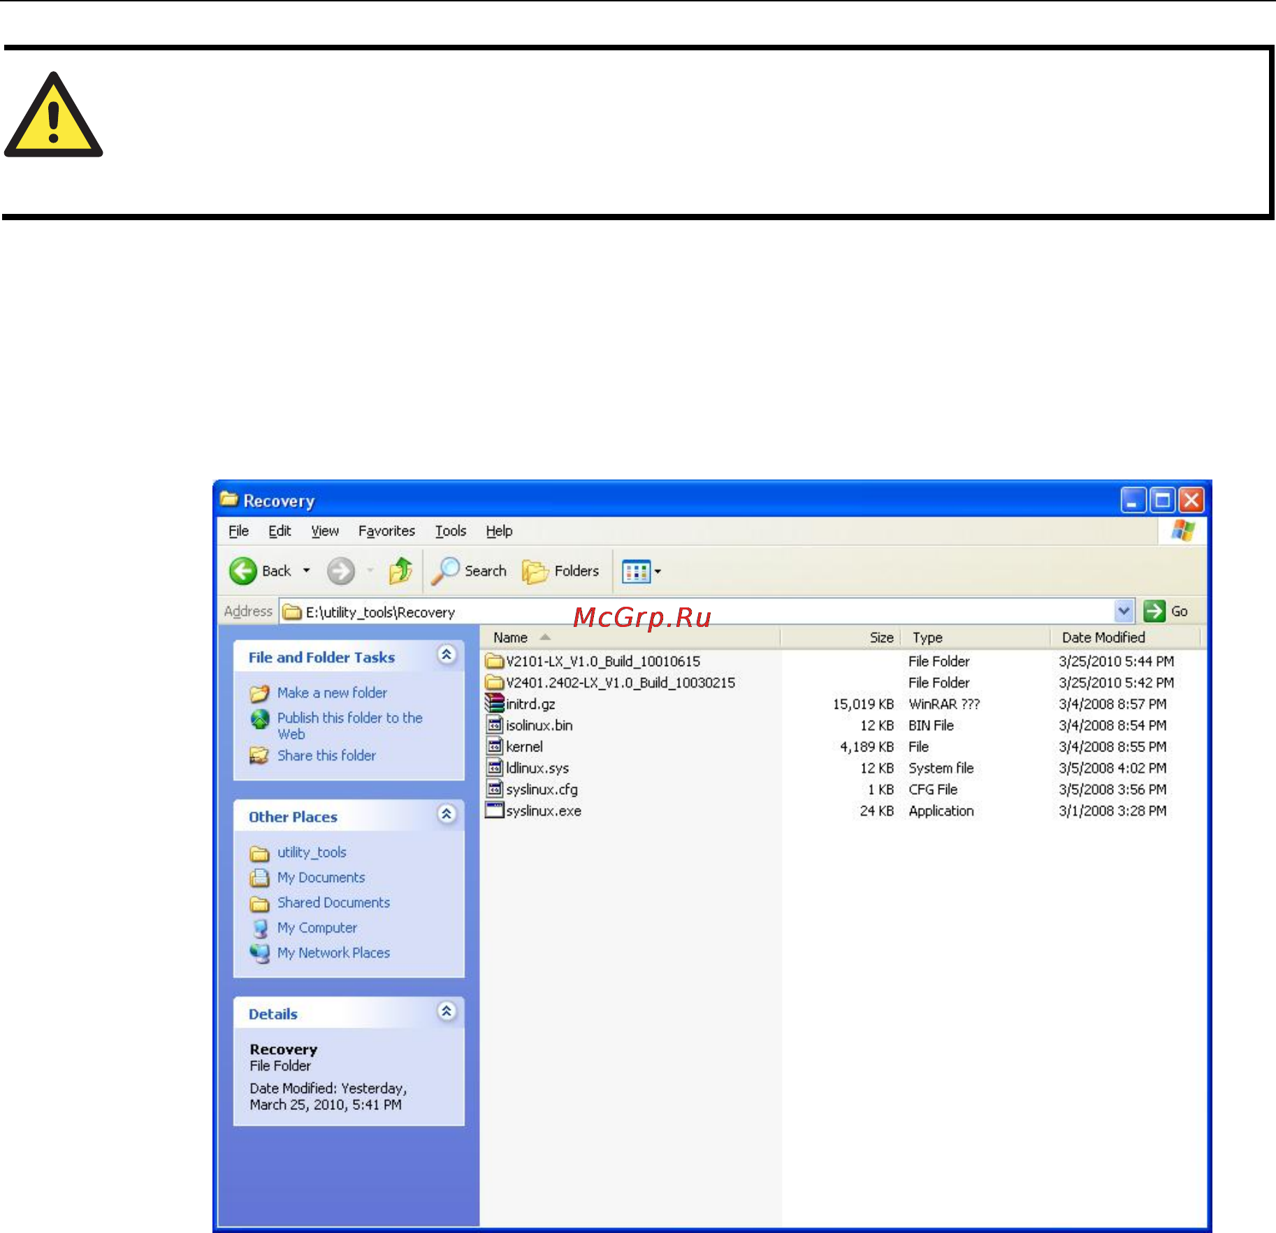Viewport: 1276px width, 1233px height.
Task: Expand the address bar dropdown arrow
Action: tap(1124, 611)
